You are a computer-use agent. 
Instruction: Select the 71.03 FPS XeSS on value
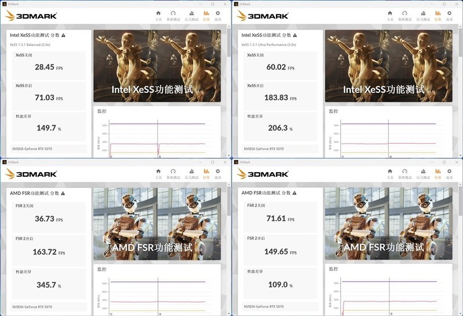pyautogui.click(x=49, y=97)
